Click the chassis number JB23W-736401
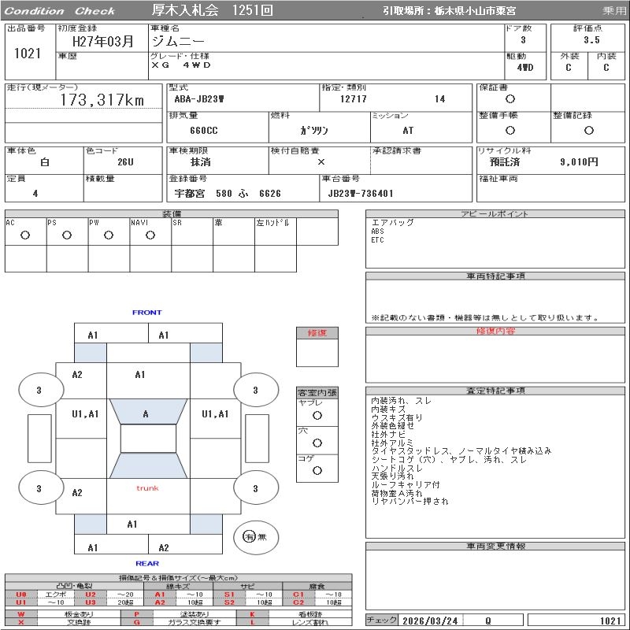 (361, 194)
